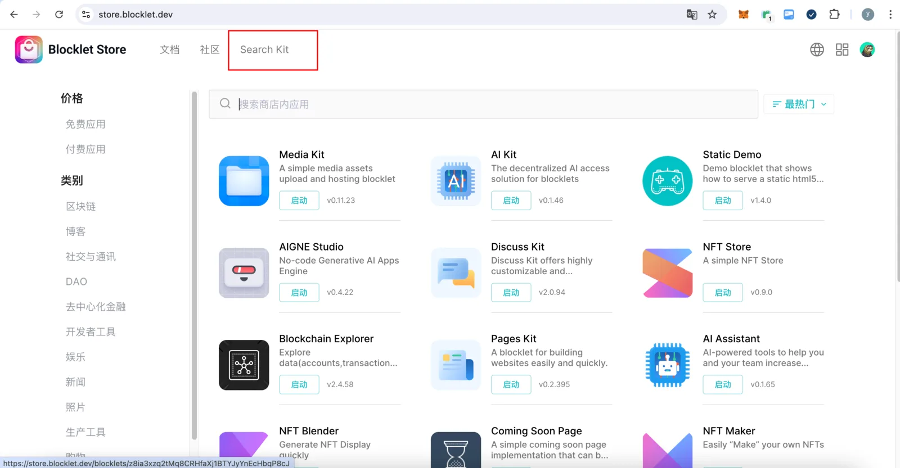View site information icon in address bar
Screen dimensions: 900x468
(86, 15)
